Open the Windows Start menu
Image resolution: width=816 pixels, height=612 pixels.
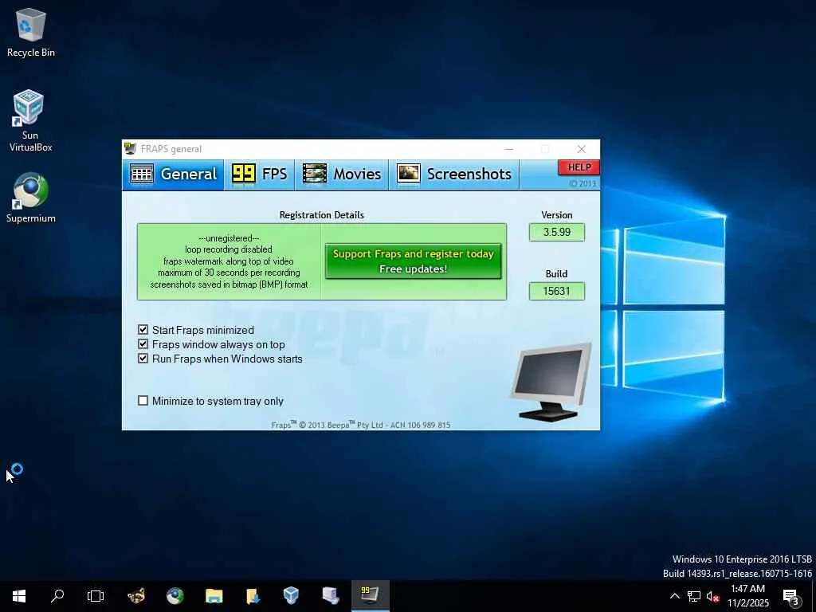point(19,596)
